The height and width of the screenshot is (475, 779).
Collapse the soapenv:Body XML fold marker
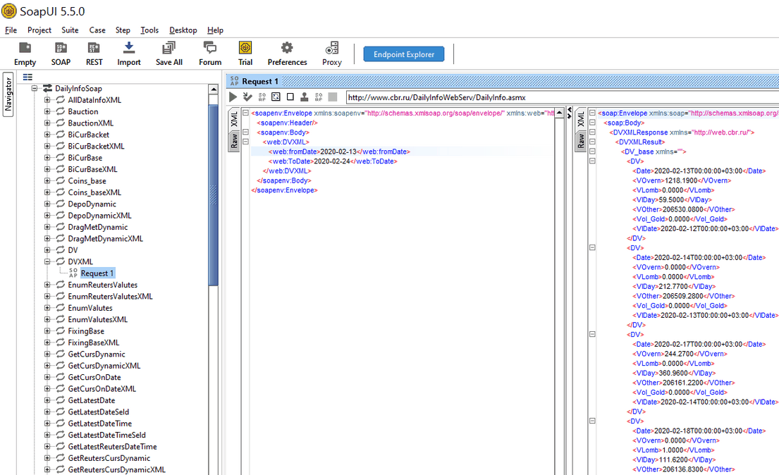point(245,132)
